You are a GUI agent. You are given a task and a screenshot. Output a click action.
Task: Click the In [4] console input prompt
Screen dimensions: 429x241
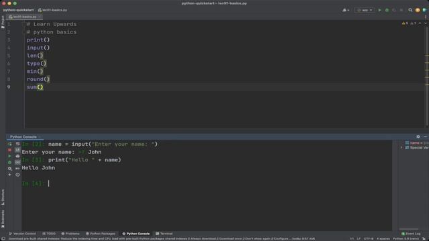(x=33, y=183)
